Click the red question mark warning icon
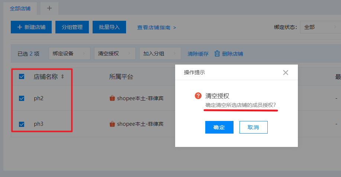This screenshot has width=341, height=177. [198, 96]
